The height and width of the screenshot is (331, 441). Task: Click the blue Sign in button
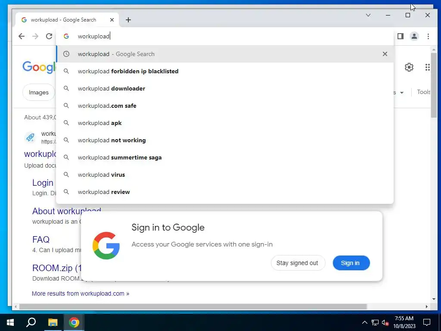[x=351, y=263]
